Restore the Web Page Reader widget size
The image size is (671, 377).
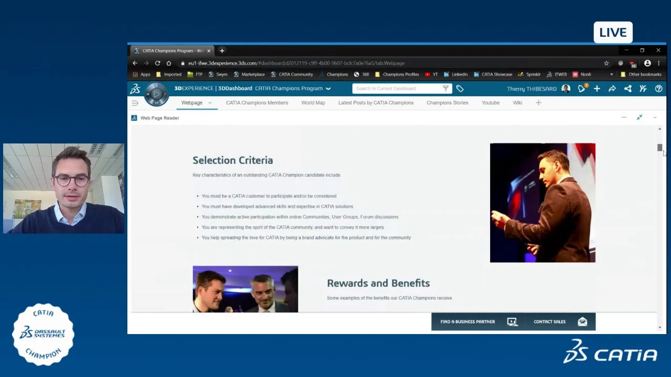(x=640, y=118)
